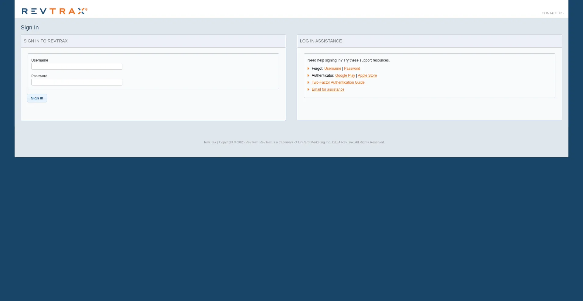
Task: Click the arrow bullet beside Authenticator
Action: 308,75
